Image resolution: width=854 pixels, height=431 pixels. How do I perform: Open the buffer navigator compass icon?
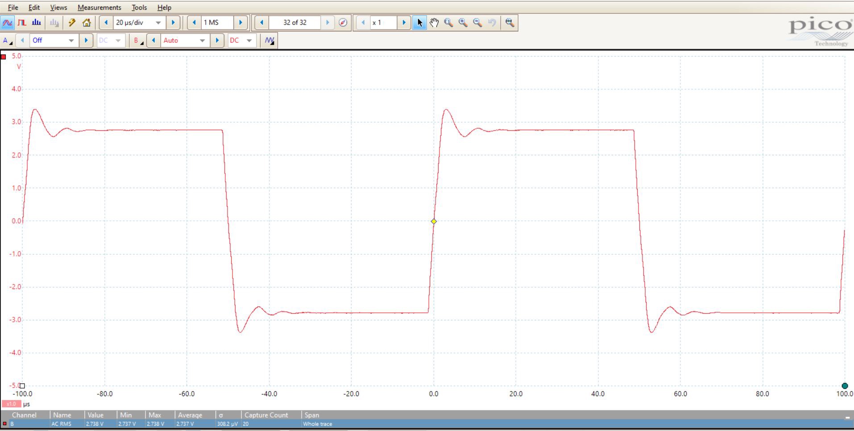coord(343,23)
